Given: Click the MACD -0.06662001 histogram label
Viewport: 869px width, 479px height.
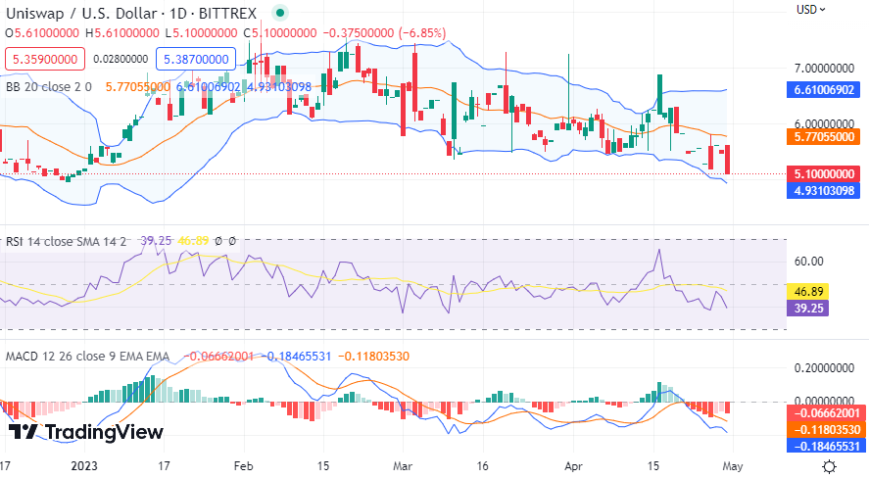Looking at the screenshot, I should [826, 413].
